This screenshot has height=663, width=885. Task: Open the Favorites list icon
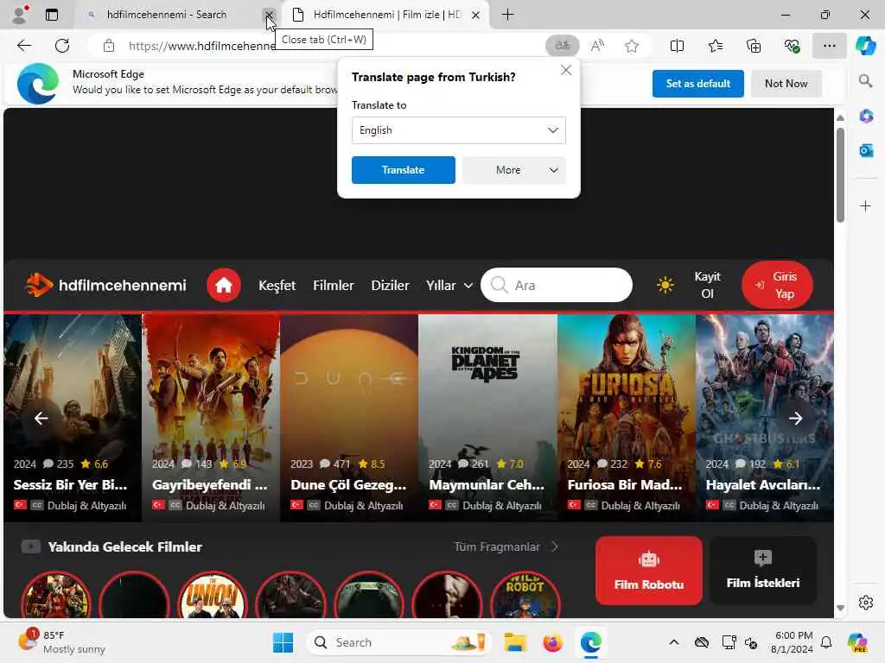(x=715, y=46)
